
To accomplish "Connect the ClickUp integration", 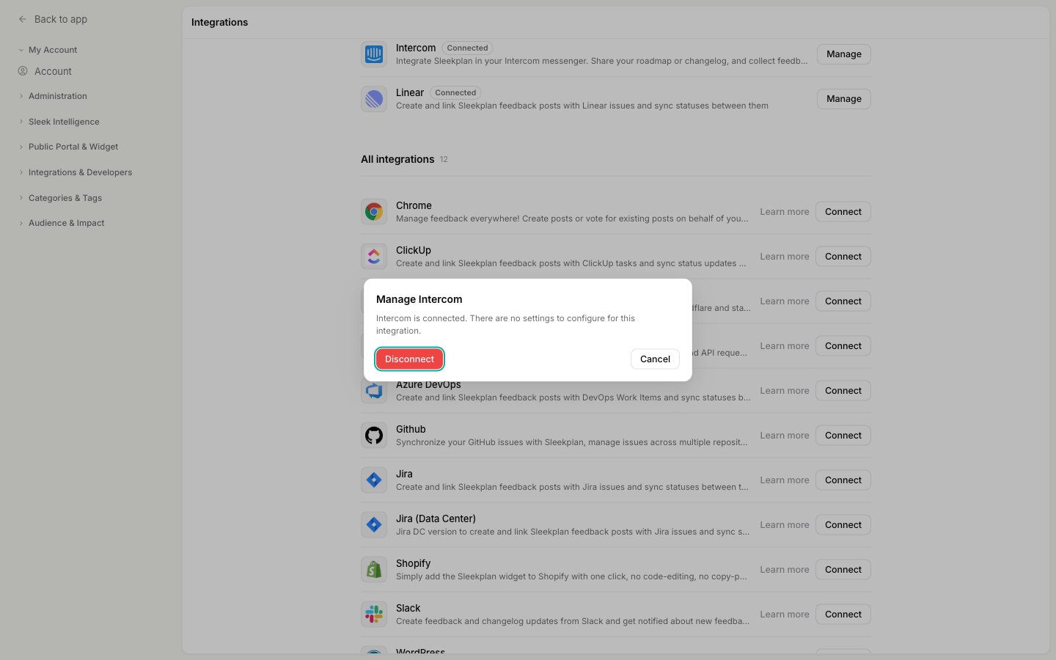I will click(843, 257).
